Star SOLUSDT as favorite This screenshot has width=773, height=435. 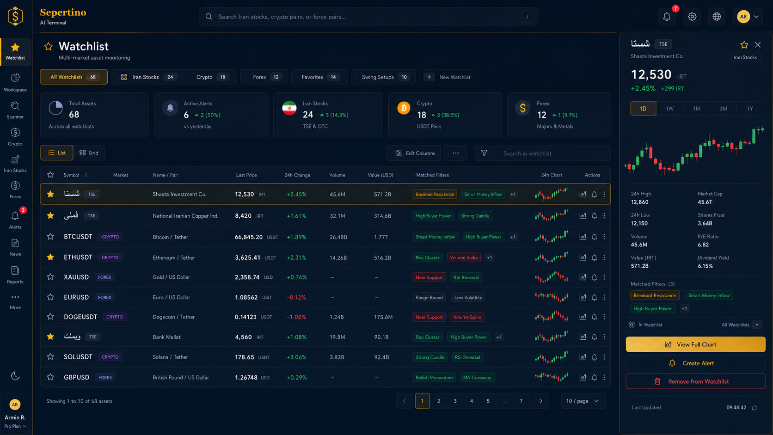click(x=50, y=357)
